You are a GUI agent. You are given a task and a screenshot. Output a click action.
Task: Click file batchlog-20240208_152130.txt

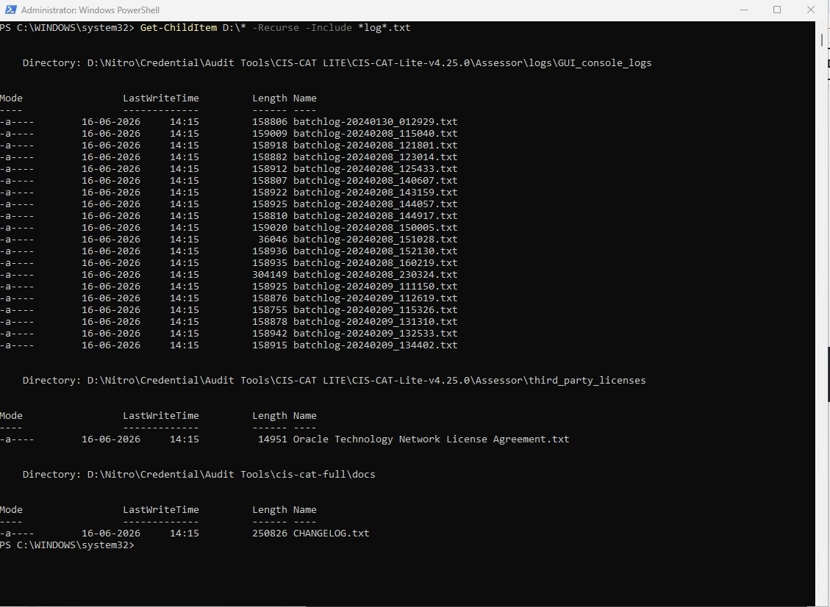pos(375,251)
